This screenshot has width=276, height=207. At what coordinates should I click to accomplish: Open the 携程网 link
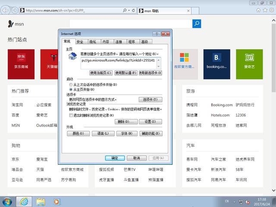tap(192, 105)
